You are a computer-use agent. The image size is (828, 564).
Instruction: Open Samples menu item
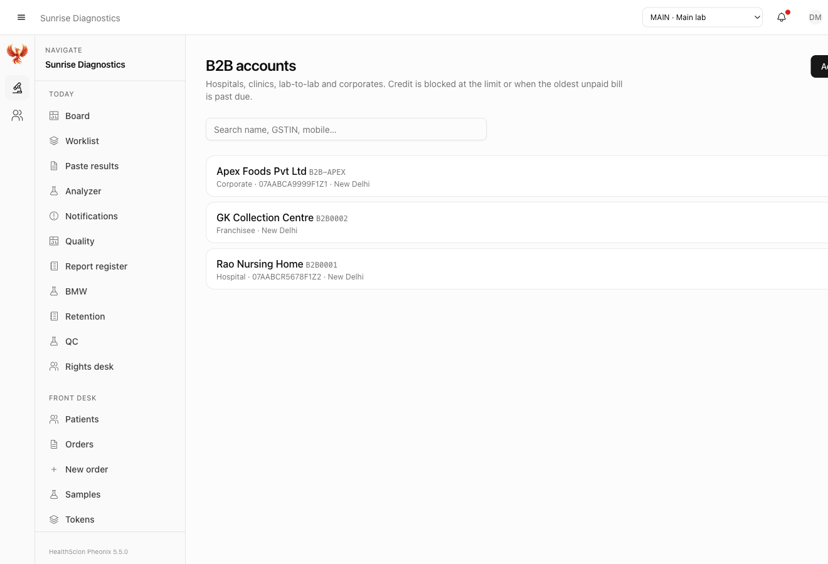click(110, 494)
